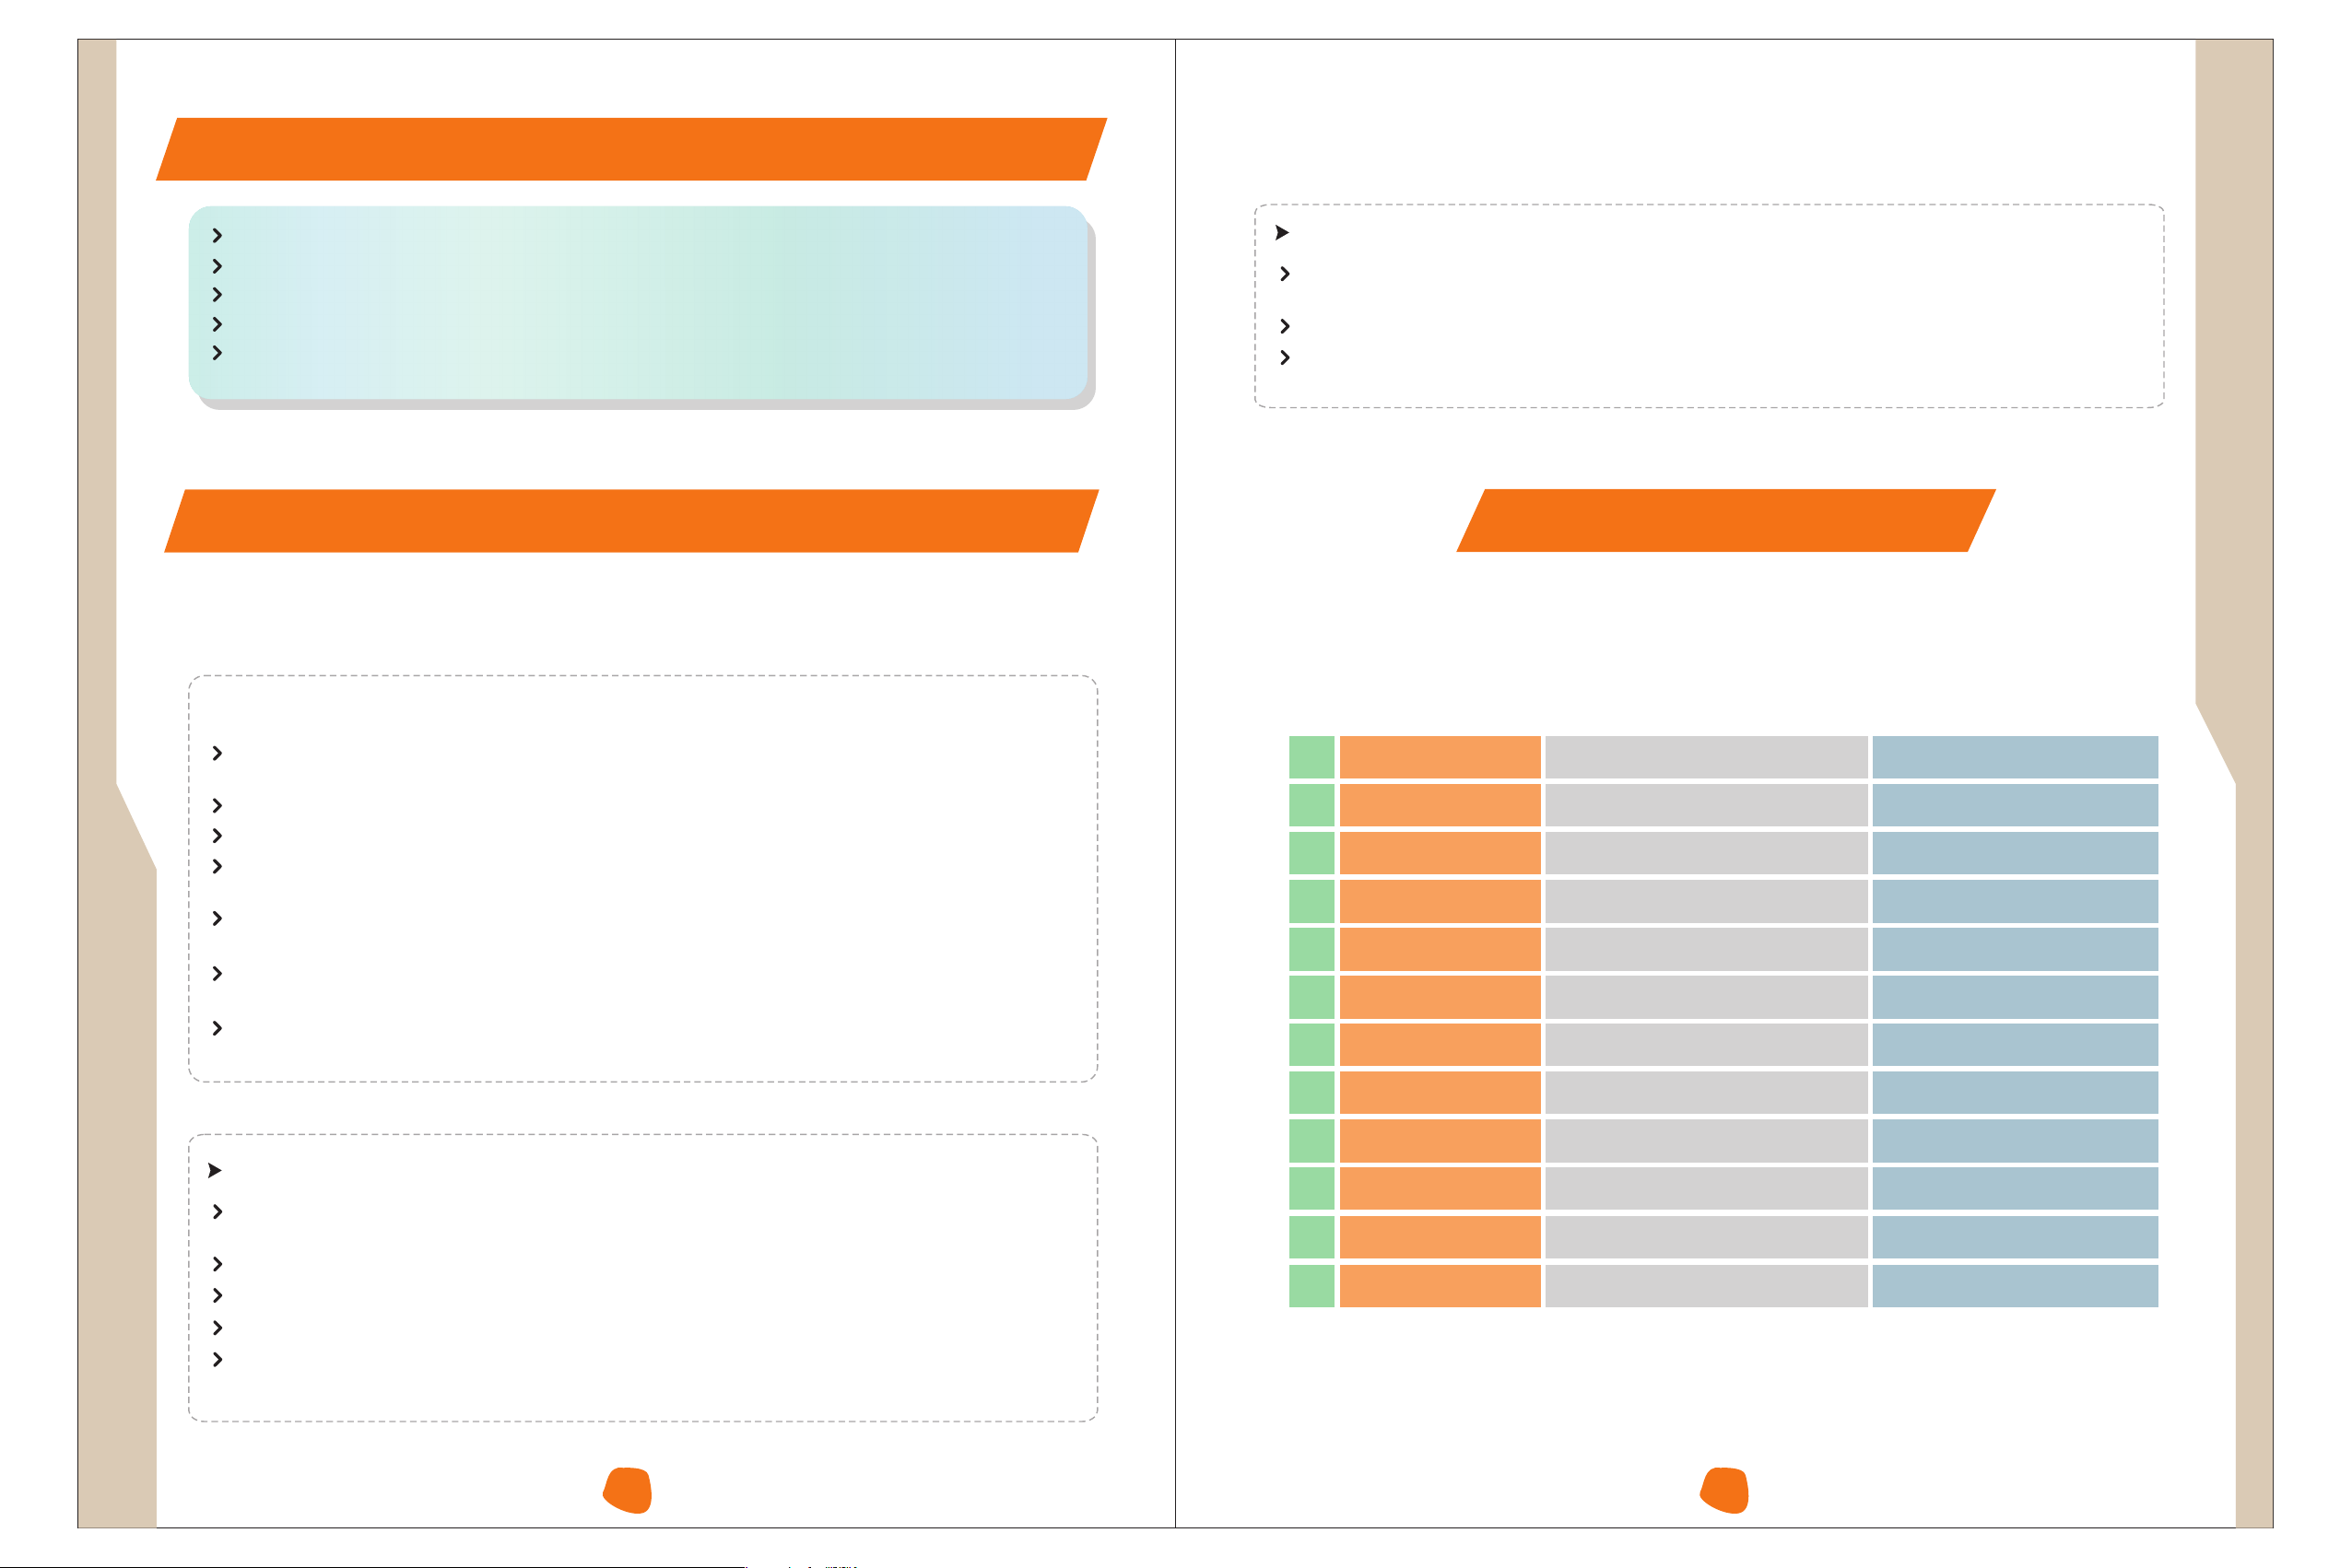The height and width of the screenshot is (1568, 2352).
Task: Click the solid arrowhead in the bottom-left dashed box
Action: click(x=214, y=1170)
